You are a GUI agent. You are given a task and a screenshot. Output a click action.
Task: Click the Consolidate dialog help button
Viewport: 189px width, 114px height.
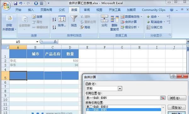tap(173, 76)
